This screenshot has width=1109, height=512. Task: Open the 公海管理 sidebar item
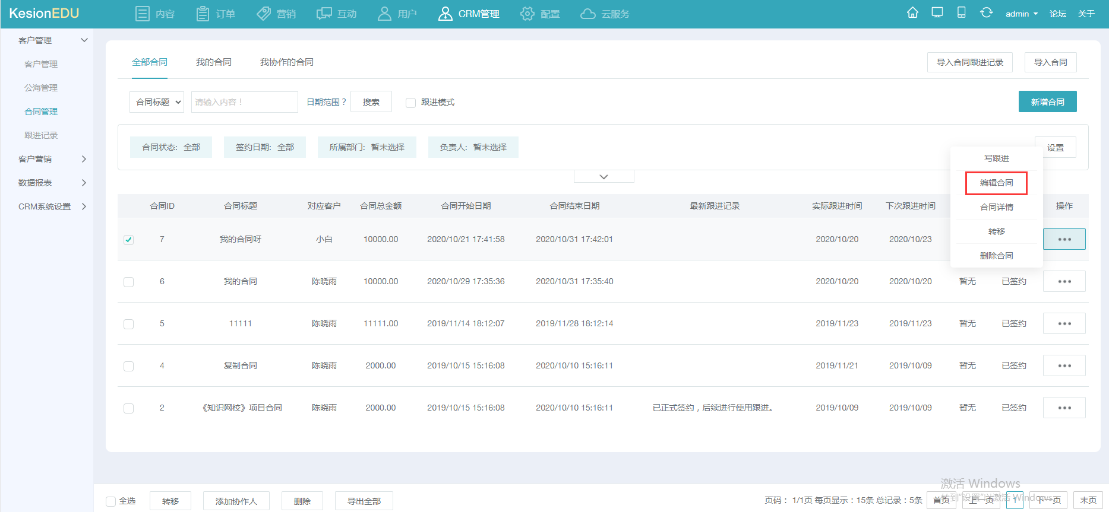pos(41,88)
